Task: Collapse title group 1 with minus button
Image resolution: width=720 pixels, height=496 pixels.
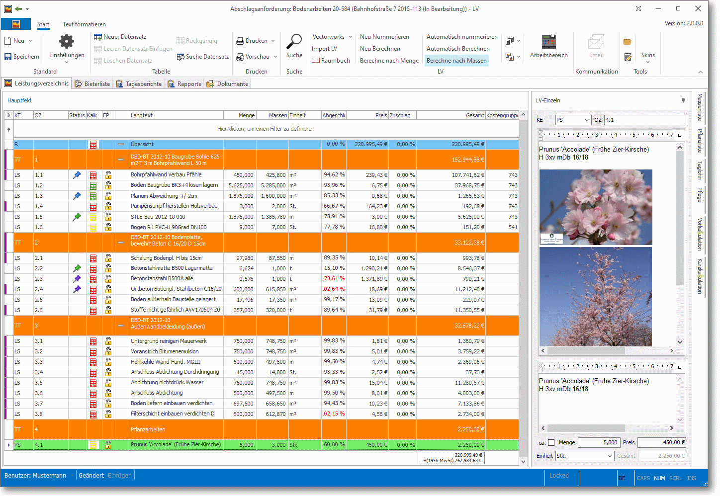Action: [x=121, y=160]
